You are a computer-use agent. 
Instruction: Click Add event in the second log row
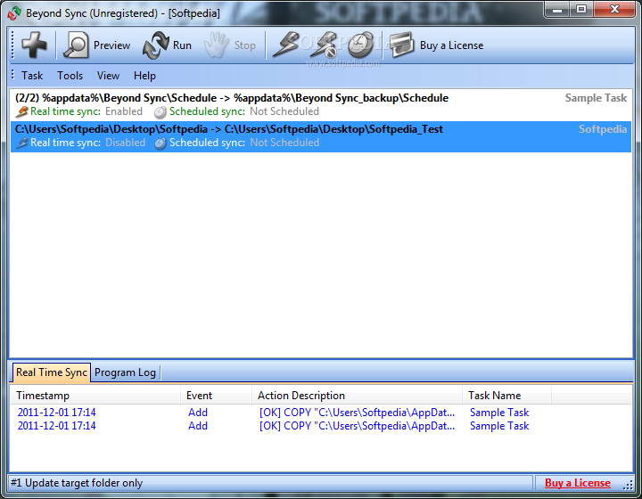tap(198, 426)
